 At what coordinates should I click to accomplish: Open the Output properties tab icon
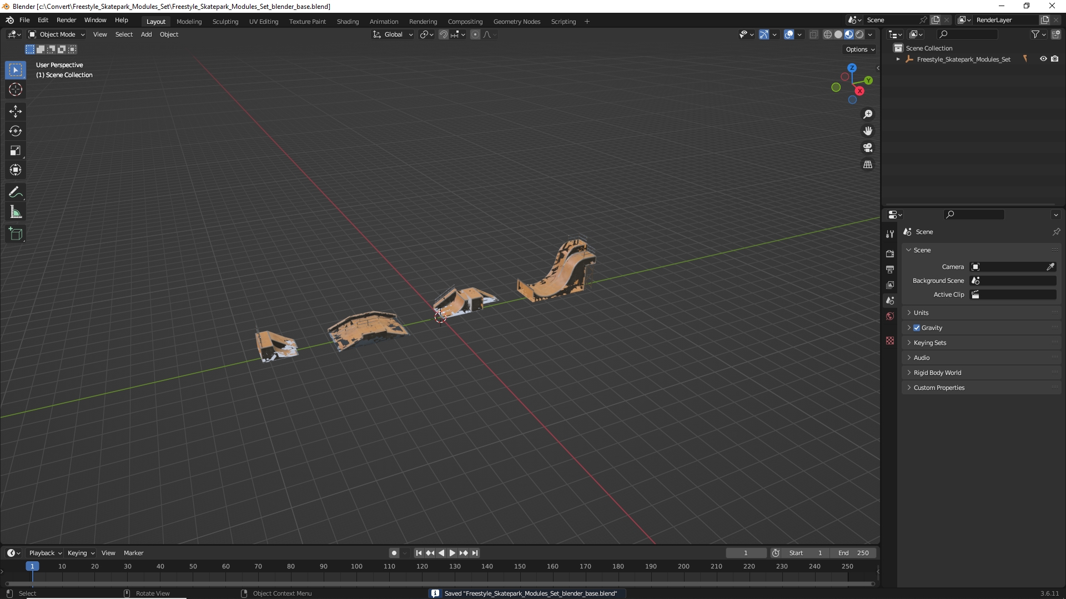point(890,269)
